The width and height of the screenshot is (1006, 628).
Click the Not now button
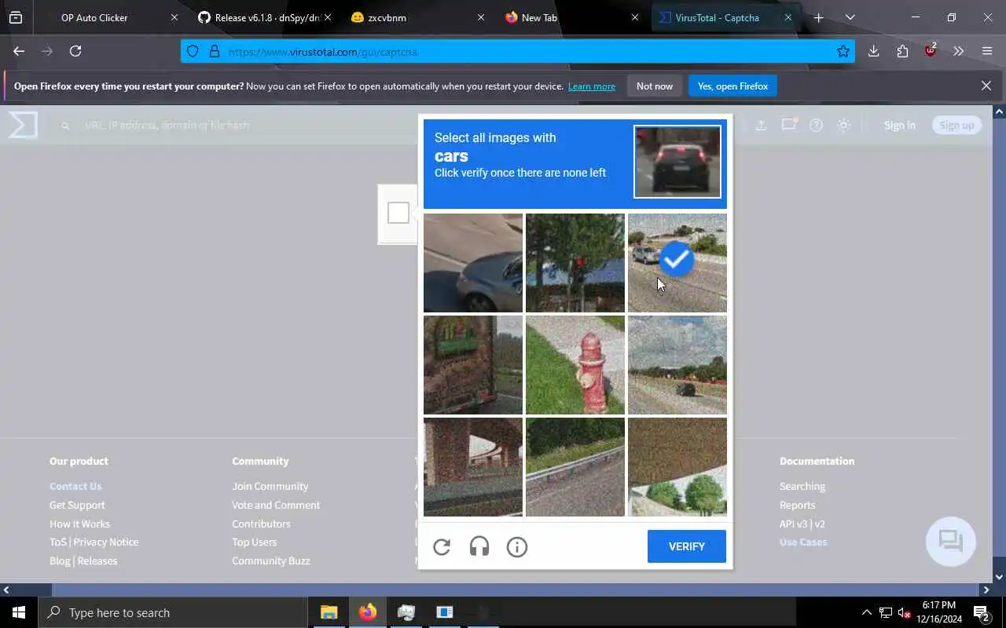click(655, 86)
